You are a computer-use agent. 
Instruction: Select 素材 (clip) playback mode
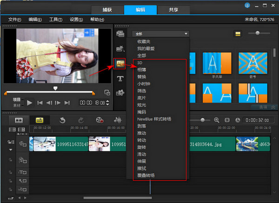pos(17,105)
